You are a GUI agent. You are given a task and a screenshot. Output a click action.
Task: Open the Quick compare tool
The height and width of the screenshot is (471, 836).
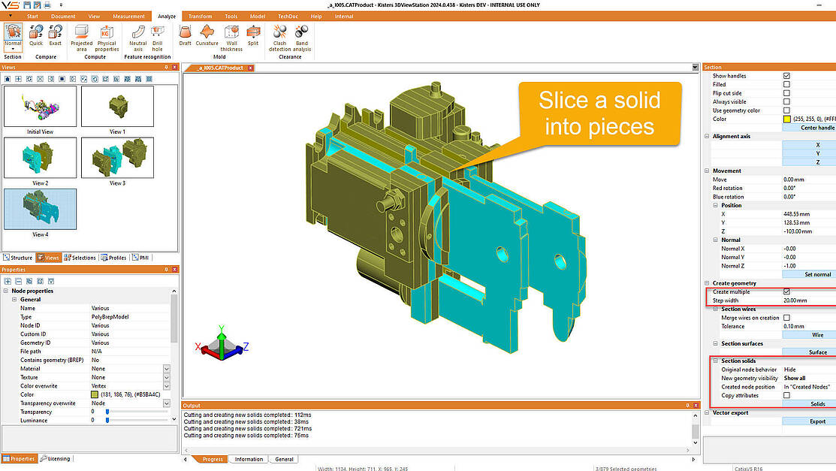coord(36,35)
